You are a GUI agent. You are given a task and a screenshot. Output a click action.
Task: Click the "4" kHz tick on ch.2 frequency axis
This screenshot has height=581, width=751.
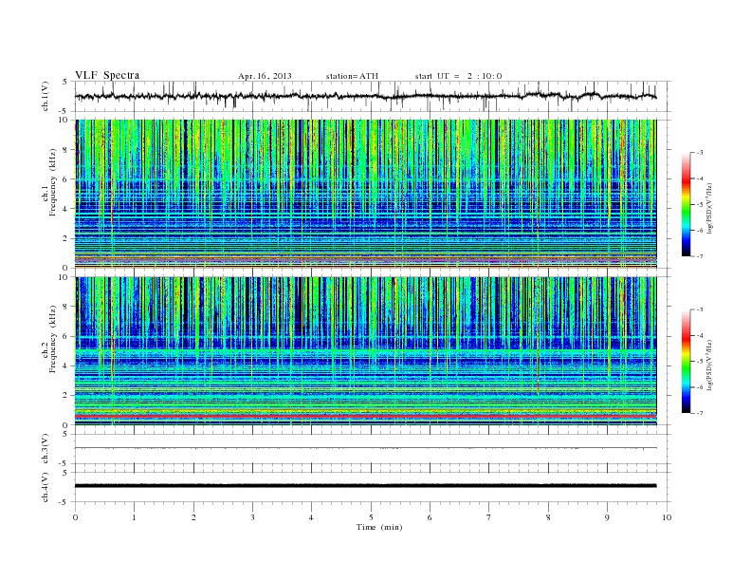[65, 365]
